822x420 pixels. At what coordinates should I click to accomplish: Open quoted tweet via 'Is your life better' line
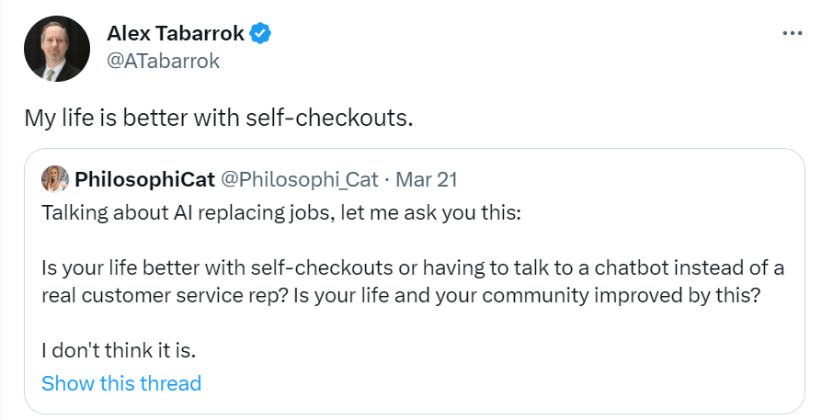coord(413,268)
